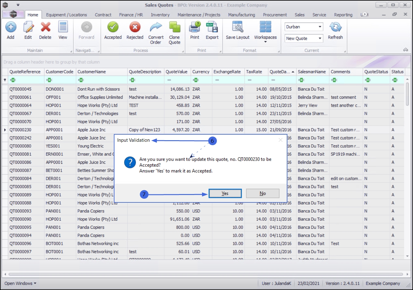The width and height of the screenshot is (413, 290).
Task: Click the CustomerCode filter operator icon
Action: pyautogui.click(x=49, y=80)
